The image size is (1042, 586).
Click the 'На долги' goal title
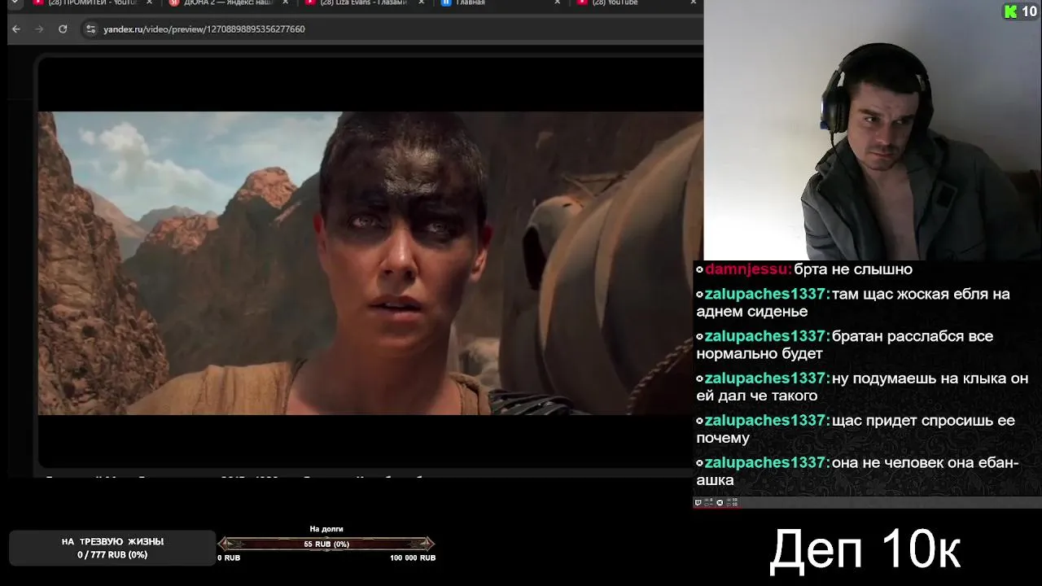pyautogui.click(x=326, y=529)
